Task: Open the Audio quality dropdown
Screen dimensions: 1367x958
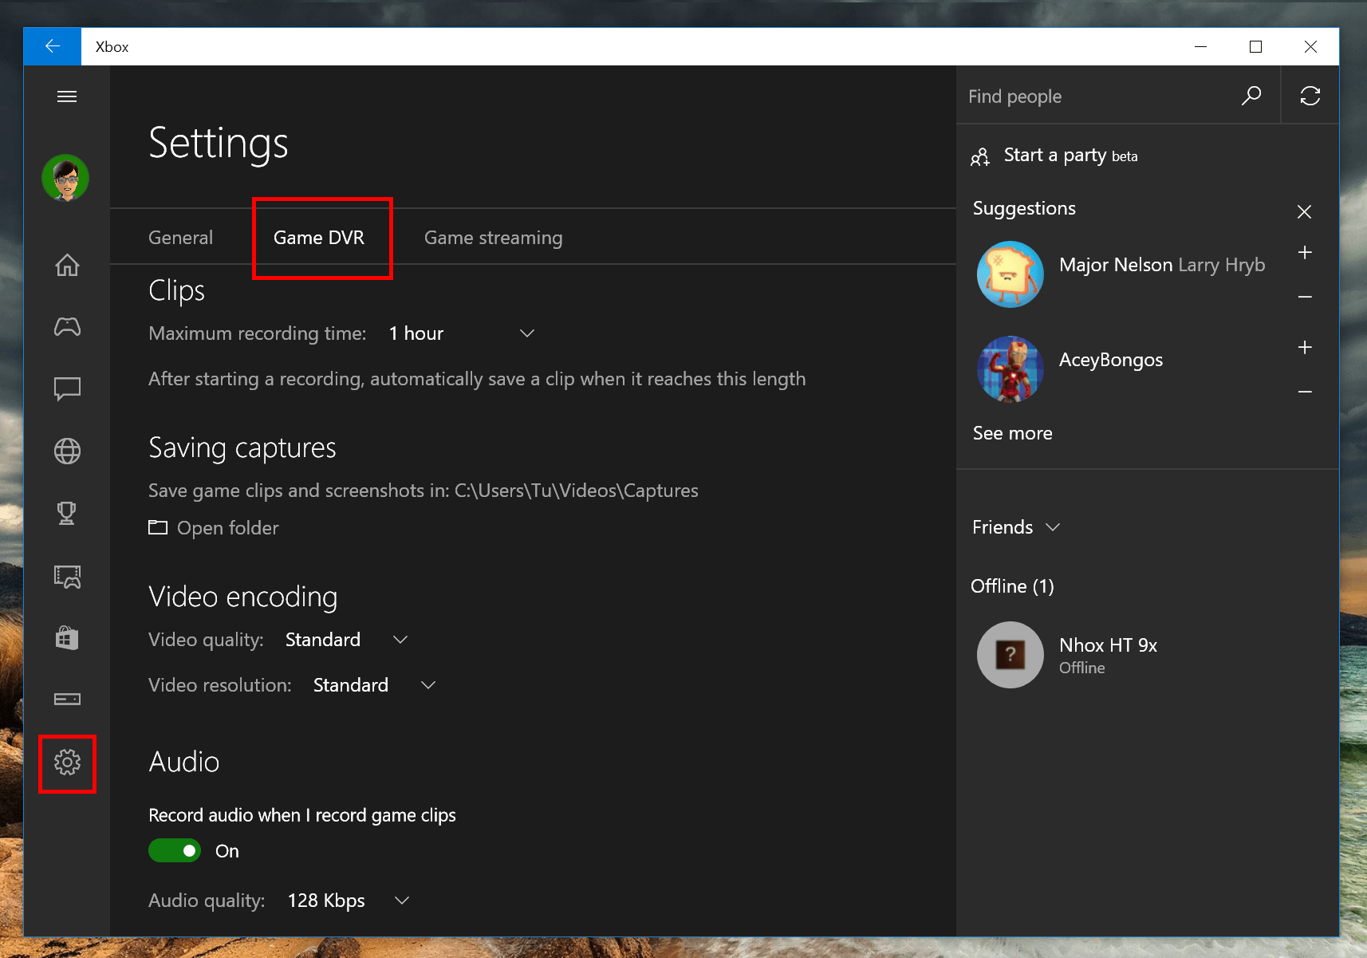Action: coord(348,901)
